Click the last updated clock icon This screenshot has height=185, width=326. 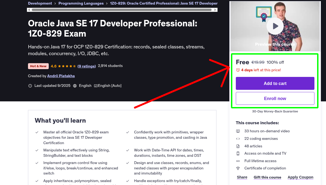point(30,86)
